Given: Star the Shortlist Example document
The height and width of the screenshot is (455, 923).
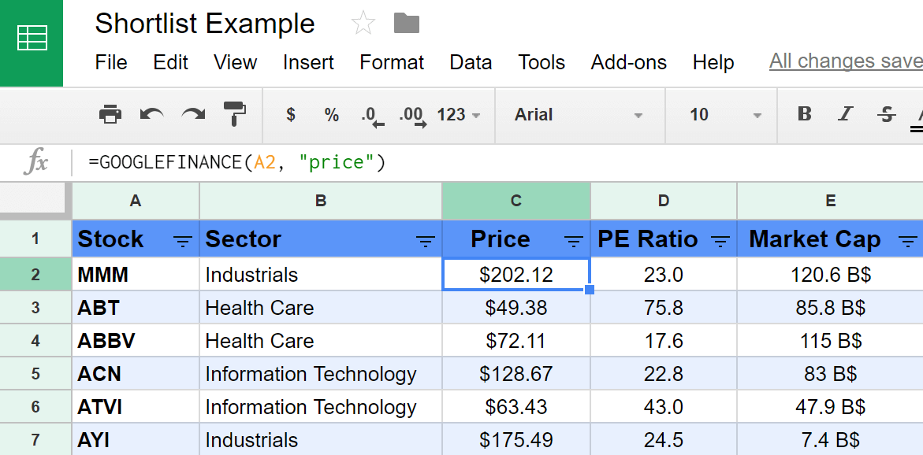Looking at the screenshot, I should click(363, 24).
